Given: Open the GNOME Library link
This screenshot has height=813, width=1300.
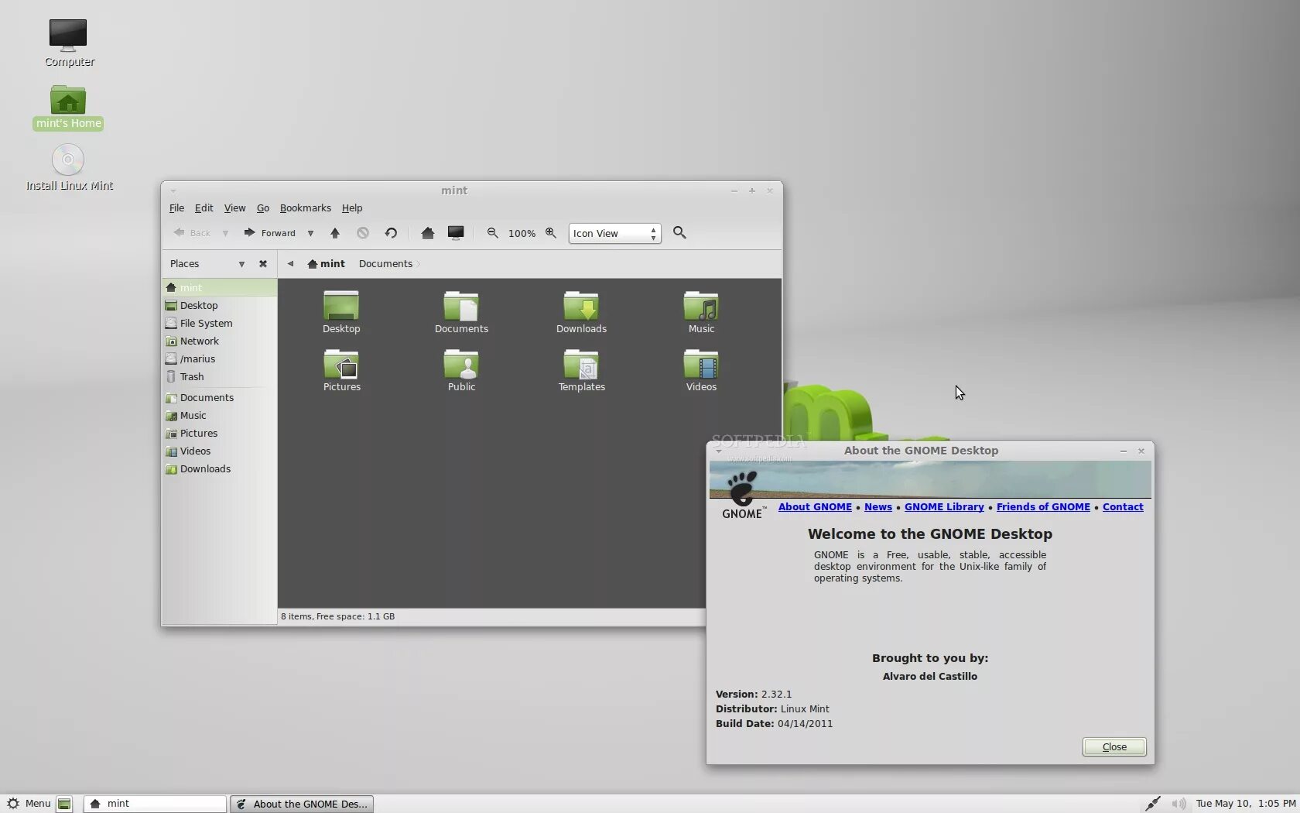Looking at the screenshot, I should (944, 507).
